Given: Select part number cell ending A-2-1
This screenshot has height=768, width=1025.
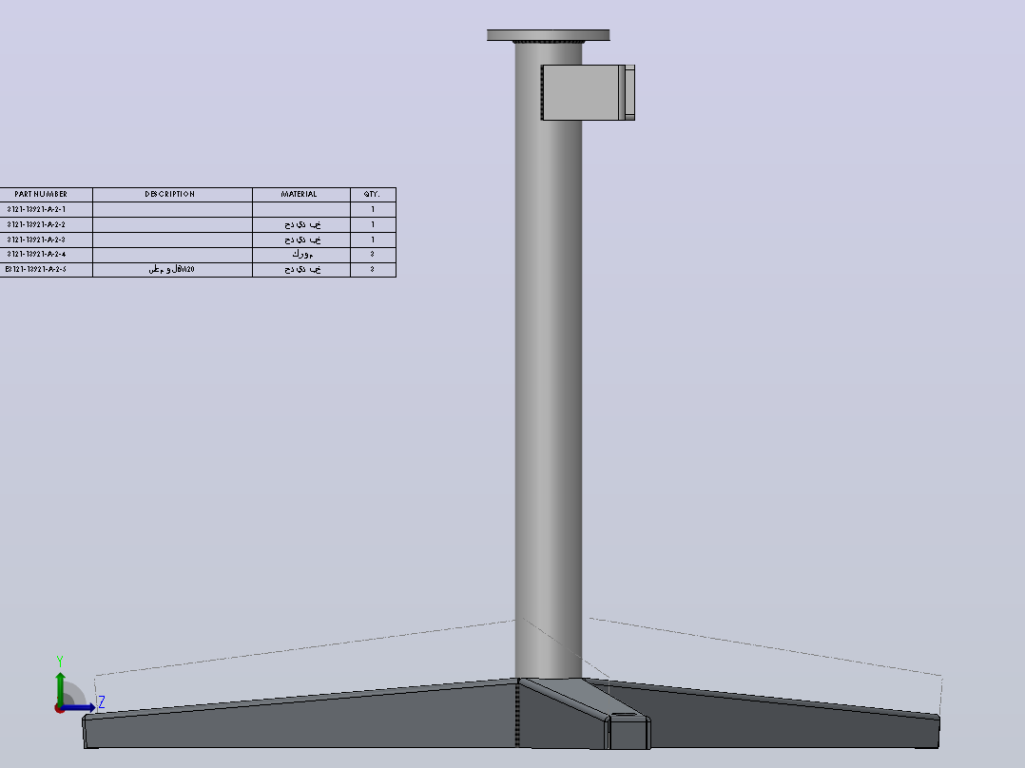Looking at the screenshot, I should coord(46,209).
